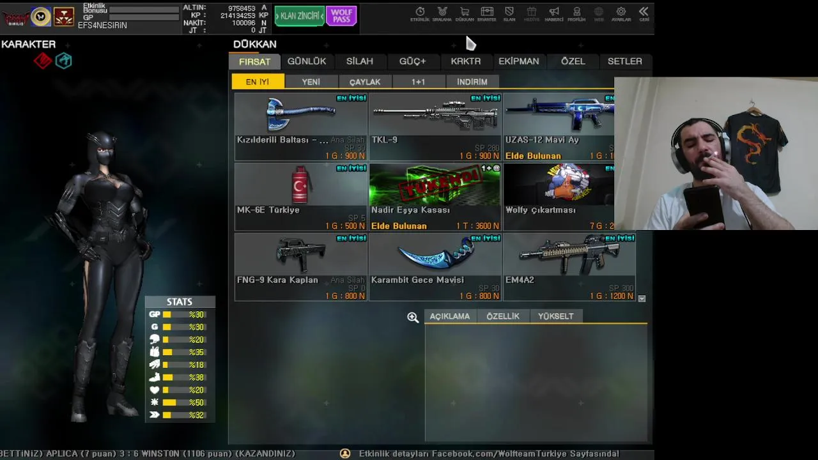Open the Özellik details tab

tap(503, 316)
